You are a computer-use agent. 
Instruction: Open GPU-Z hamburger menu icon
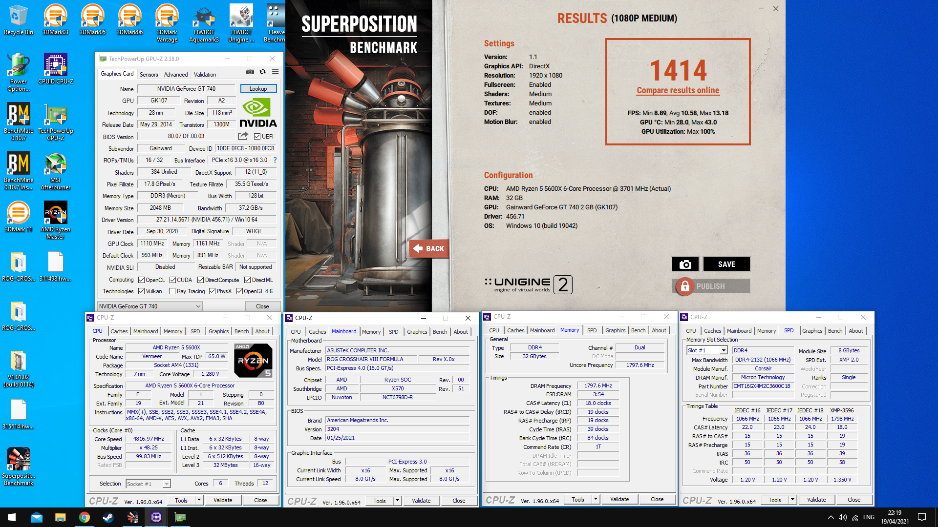(x=276, y=72)
